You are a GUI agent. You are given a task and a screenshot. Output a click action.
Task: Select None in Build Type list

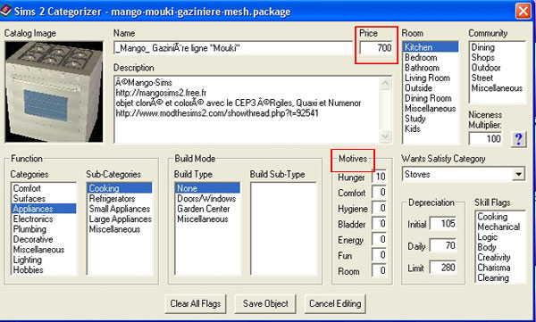208,188
